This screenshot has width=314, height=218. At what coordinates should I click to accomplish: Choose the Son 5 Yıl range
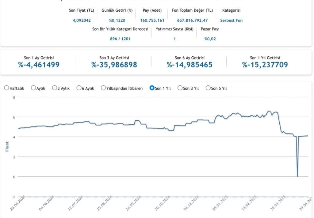tap(208, 88)
